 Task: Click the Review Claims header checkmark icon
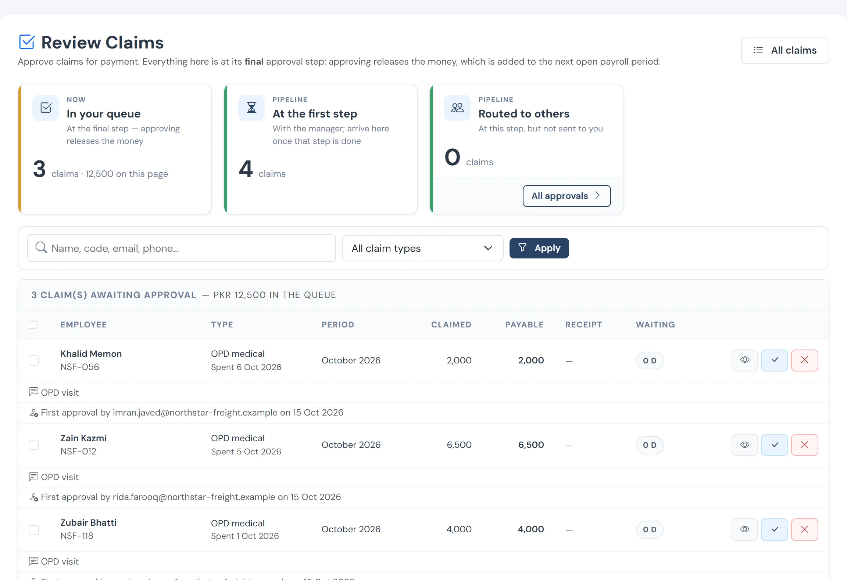27,42
